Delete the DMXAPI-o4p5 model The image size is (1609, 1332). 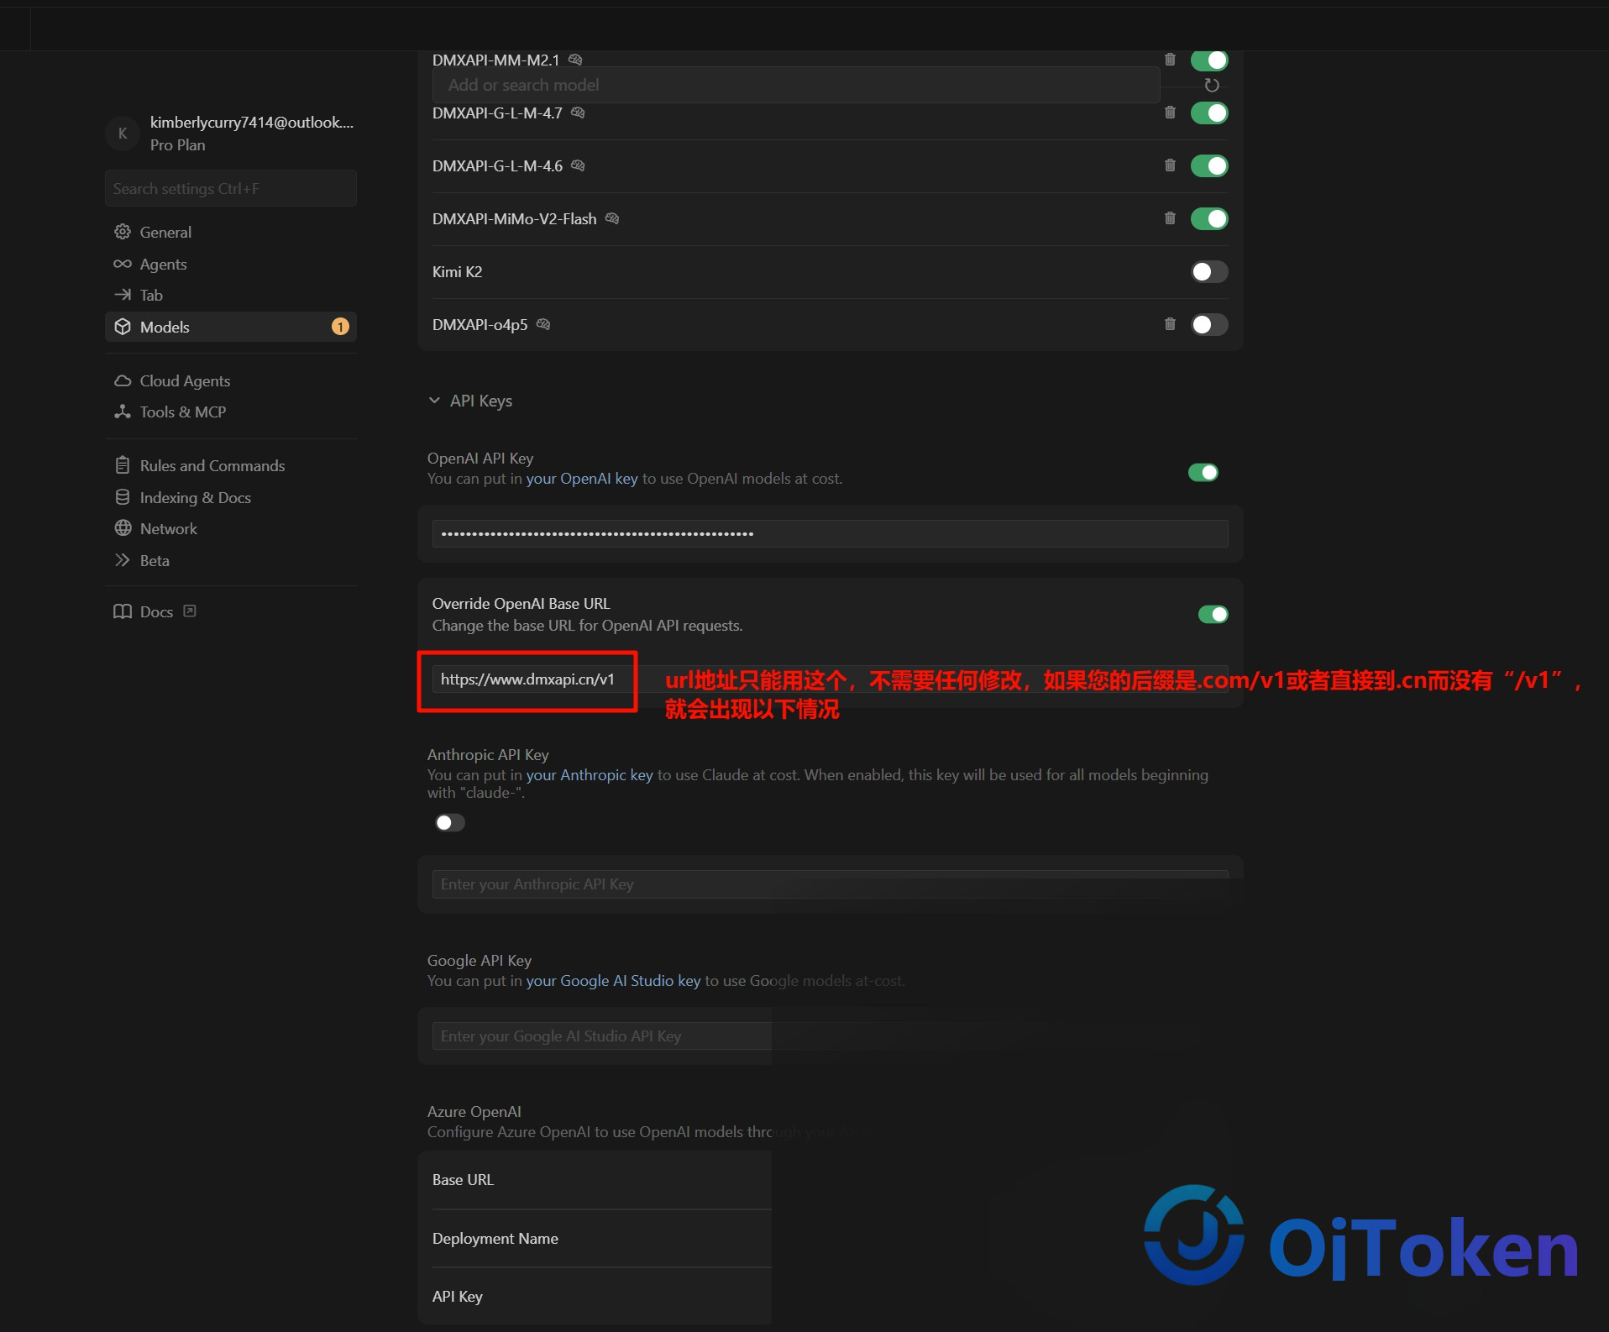pos(1170,324)
